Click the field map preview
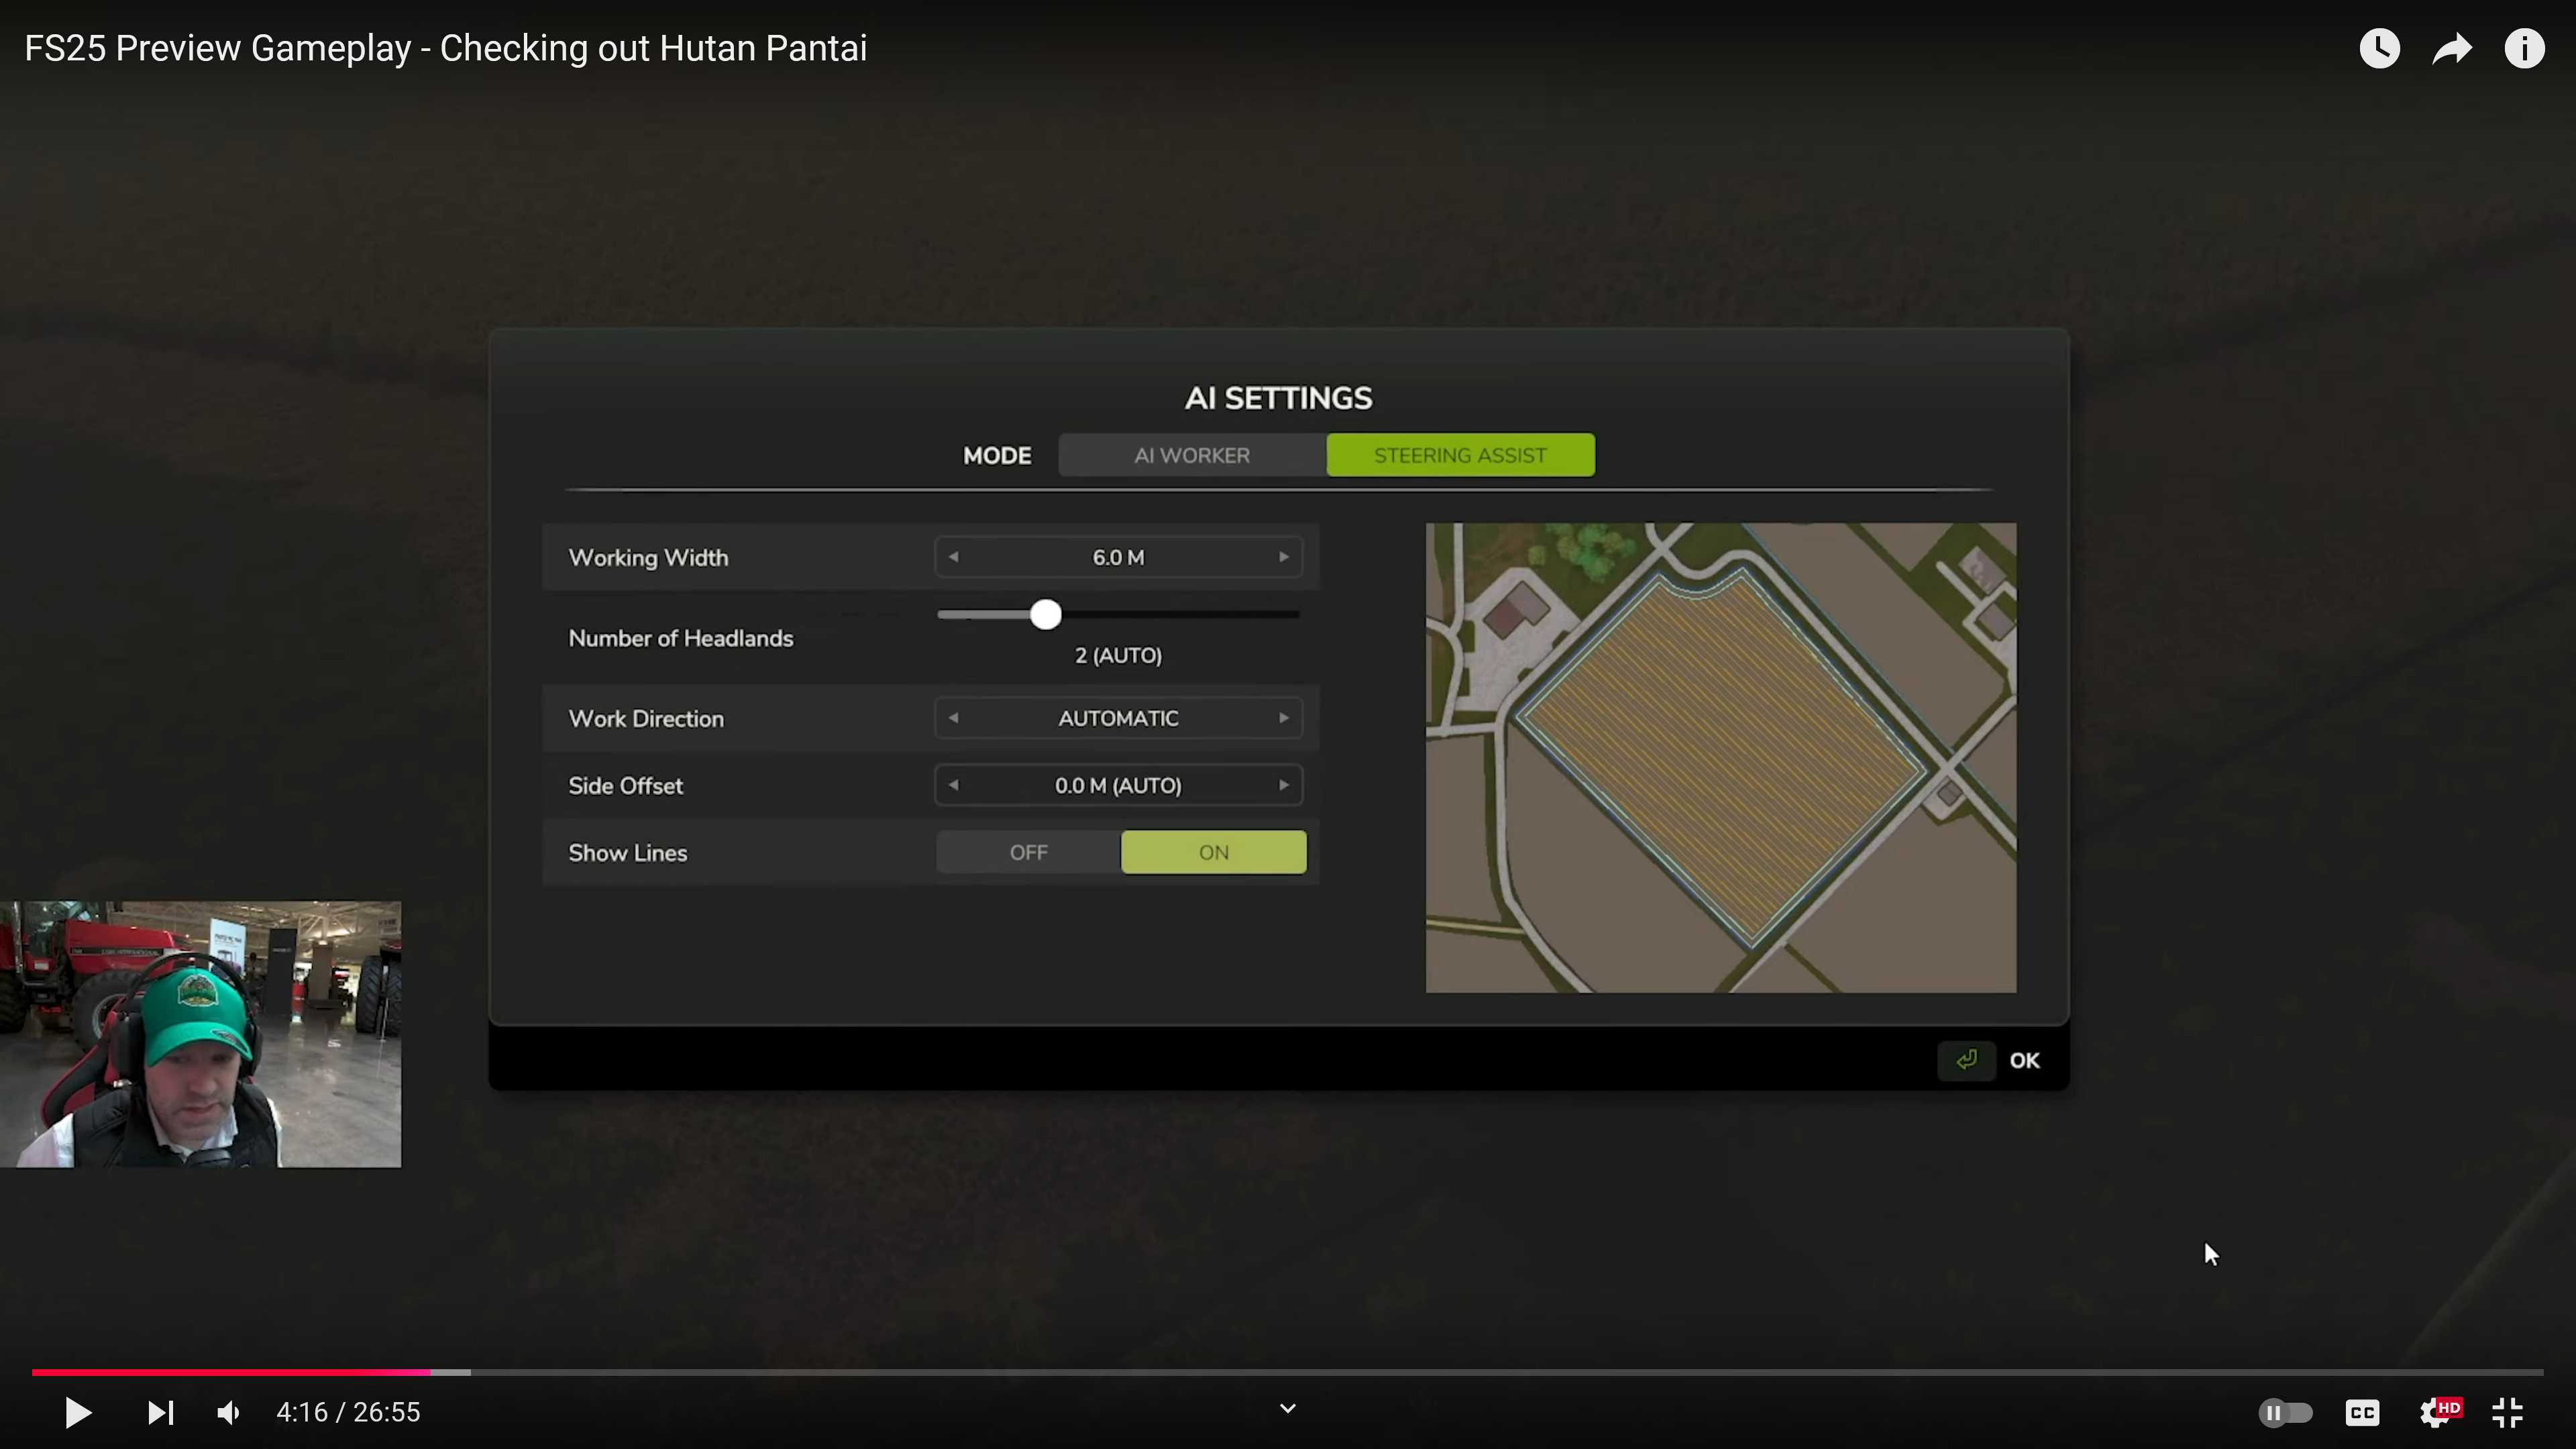 click(1720, 757)
